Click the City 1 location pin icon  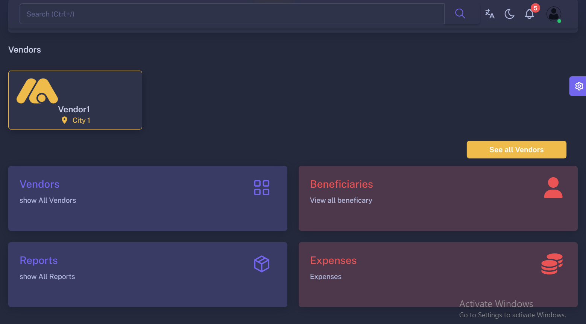pyautogui.click(x=64, y=120)
